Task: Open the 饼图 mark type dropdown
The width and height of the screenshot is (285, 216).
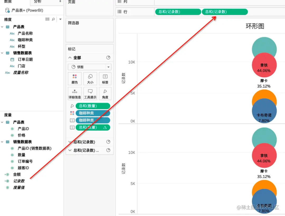Action: (x=108, y=67)
